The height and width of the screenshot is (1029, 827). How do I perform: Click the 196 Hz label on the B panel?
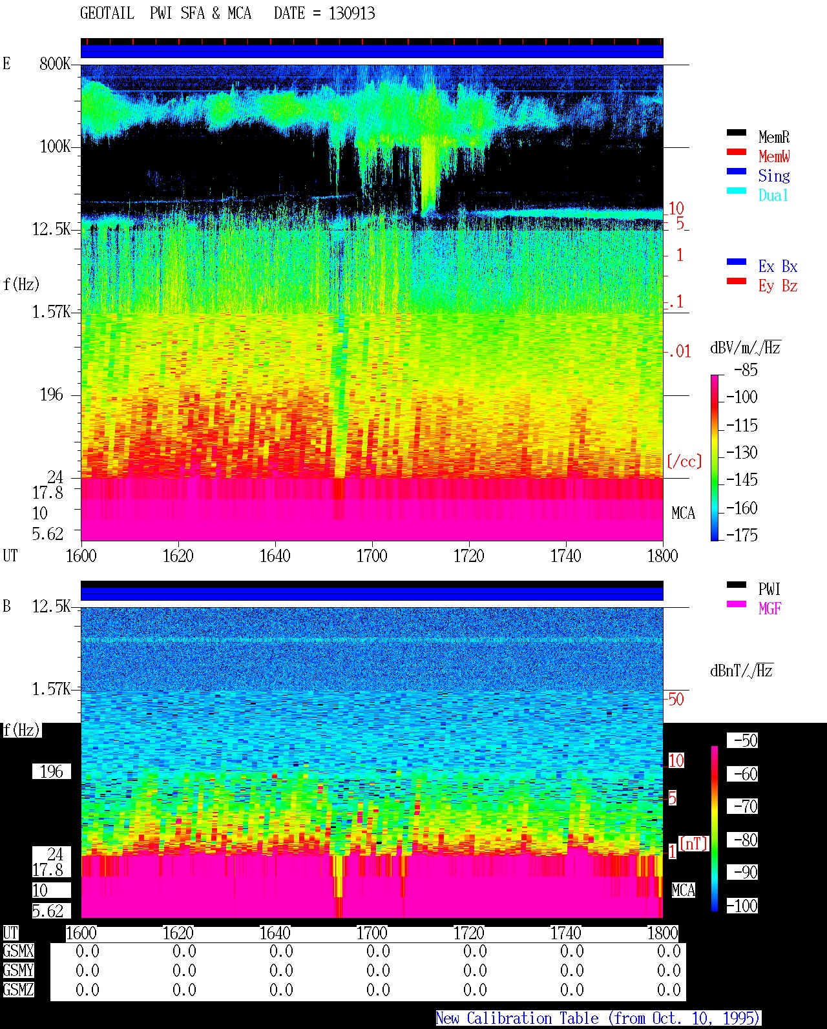[x=52, y=771]
